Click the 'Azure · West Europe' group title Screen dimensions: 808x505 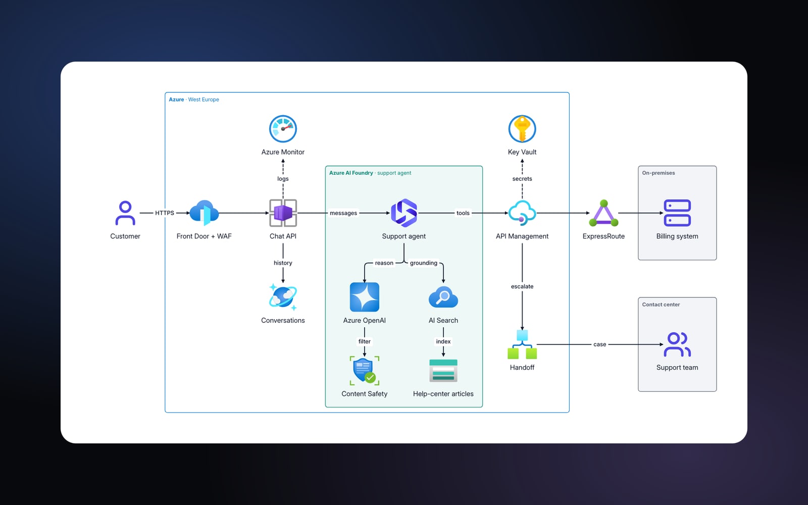(x=194, y=99)
